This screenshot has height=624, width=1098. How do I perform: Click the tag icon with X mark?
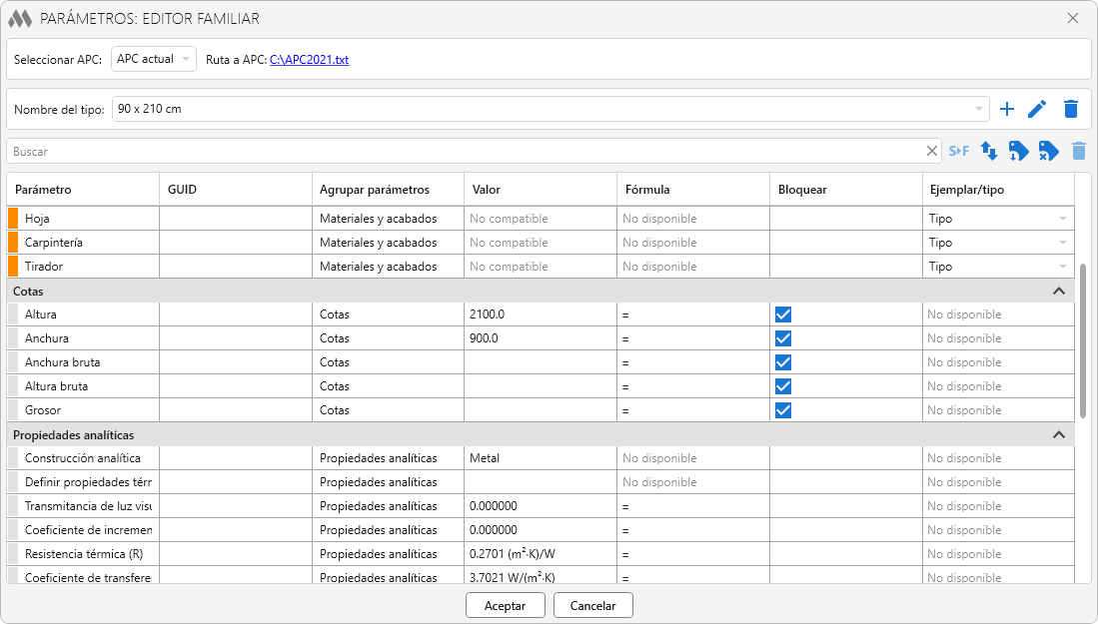click(x=1048, y=151)
